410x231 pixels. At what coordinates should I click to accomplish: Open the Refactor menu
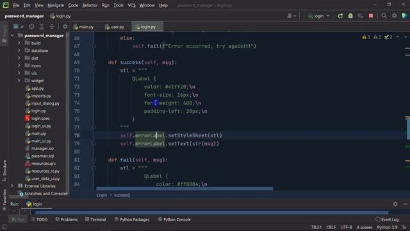click(90, 5)
